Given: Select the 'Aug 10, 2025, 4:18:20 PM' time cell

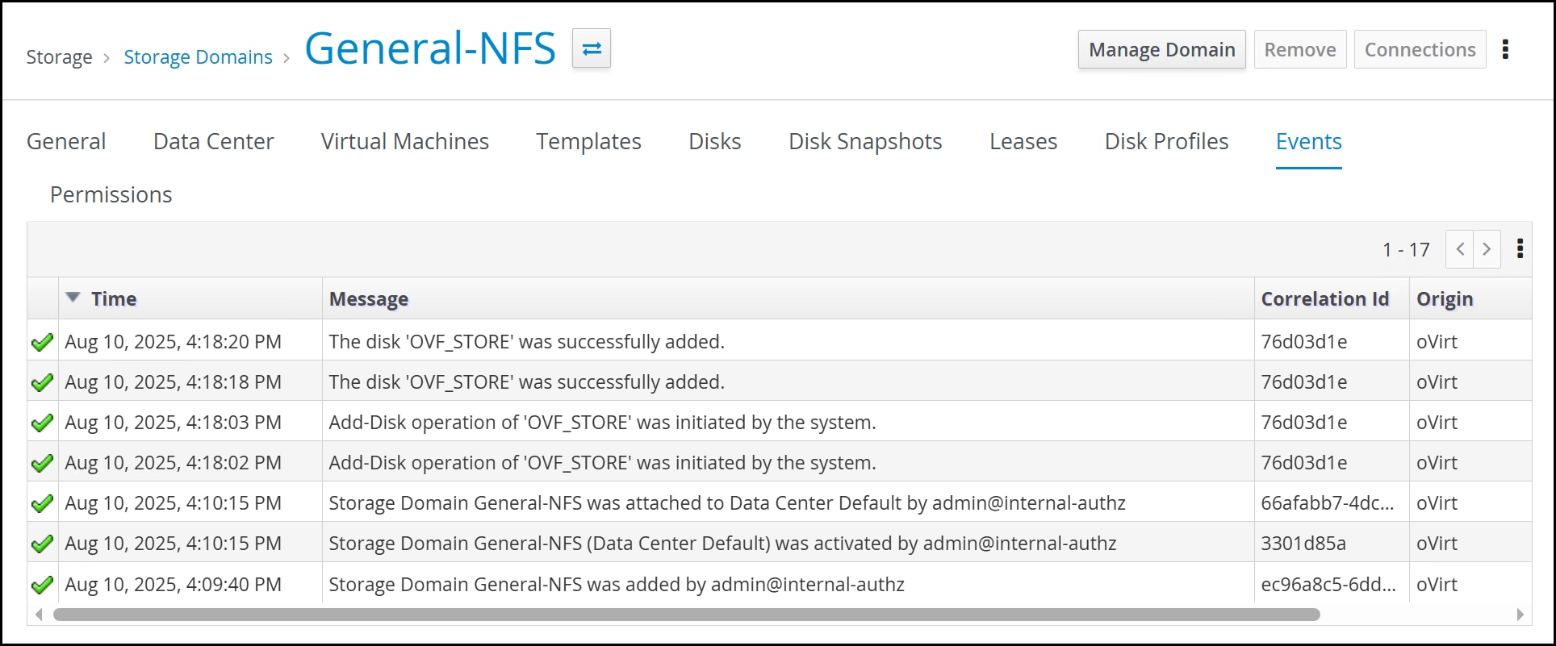Looking at the screenshot, I should click(x=174, y=342).
